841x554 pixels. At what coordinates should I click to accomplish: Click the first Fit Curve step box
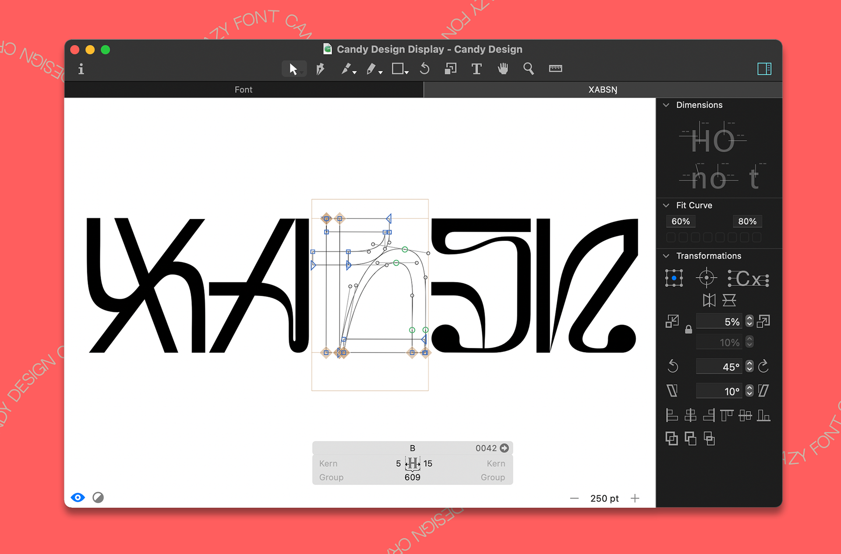pos(671,237)
